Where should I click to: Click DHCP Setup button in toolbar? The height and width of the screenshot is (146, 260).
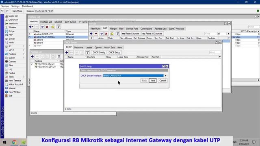(114, 52)
